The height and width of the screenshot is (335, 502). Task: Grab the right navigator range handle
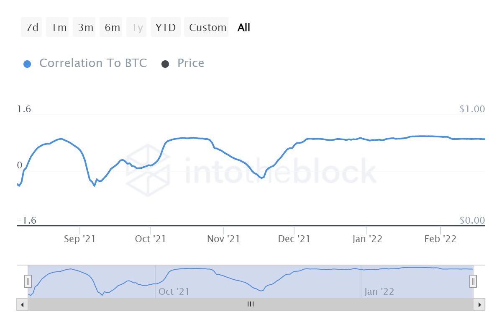click(x=473, y=281)
